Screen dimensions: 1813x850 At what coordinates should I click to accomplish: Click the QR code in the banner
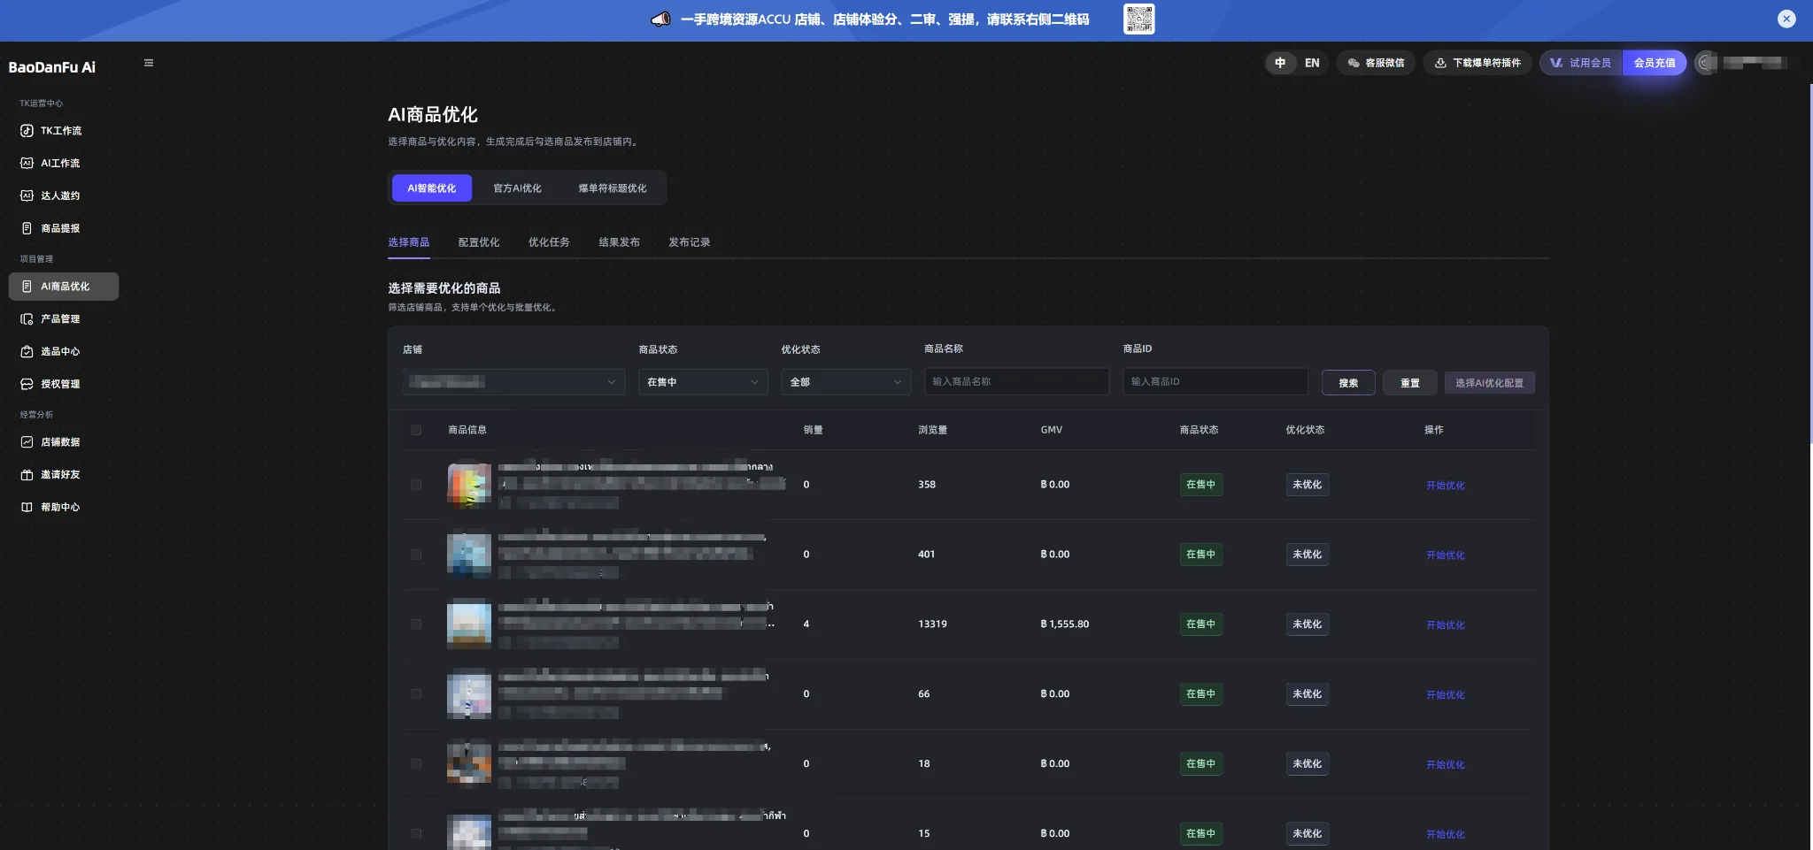click(x=1139, y=19)
